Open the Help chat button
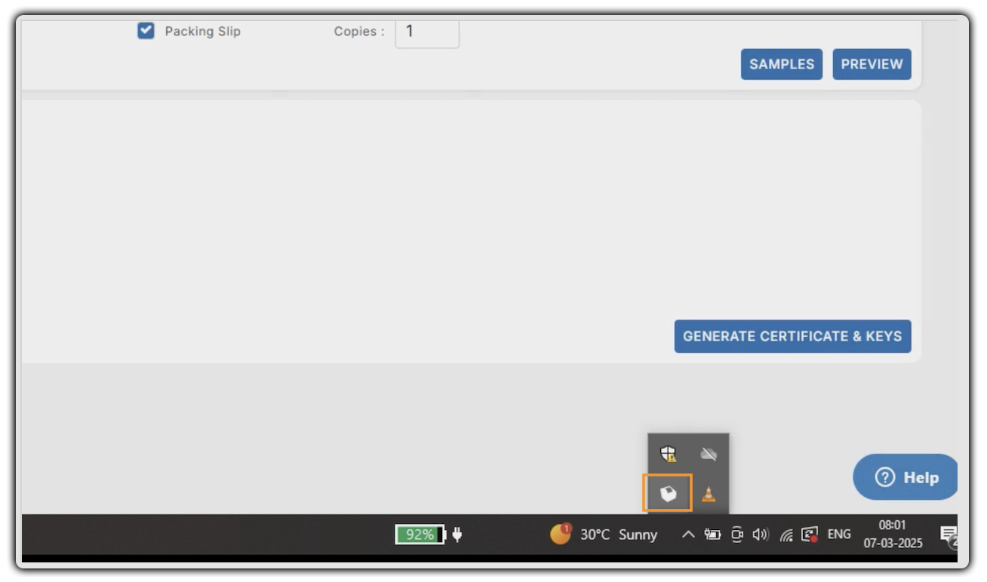 pyautogui.click(x=906, y=477)
